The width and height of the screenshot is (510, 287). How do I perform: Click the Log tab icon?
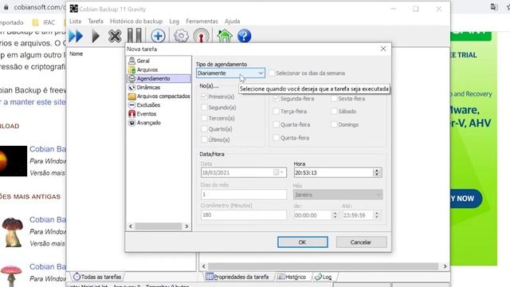319,277
